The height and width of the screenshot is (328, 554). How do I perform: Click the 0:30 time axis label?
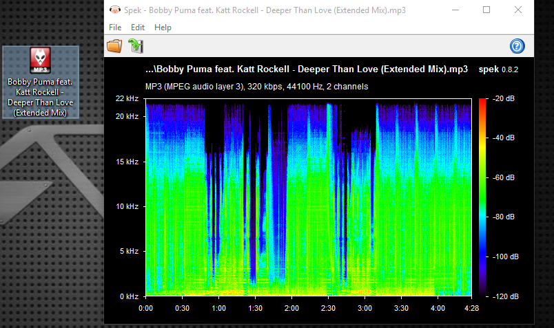click(183, 308)
